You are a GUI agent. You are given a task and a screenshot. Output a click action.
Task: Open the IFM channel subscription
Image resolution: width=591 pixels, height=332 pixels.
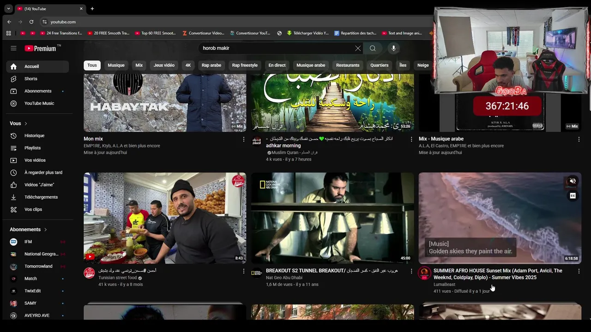(x=37, y=242)
